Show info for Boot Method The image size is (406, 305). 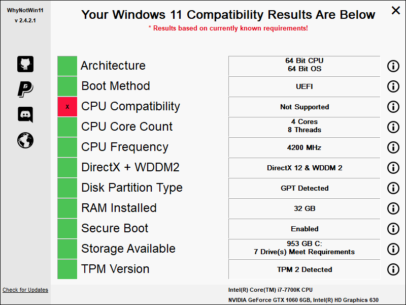(x=393, y=86)
